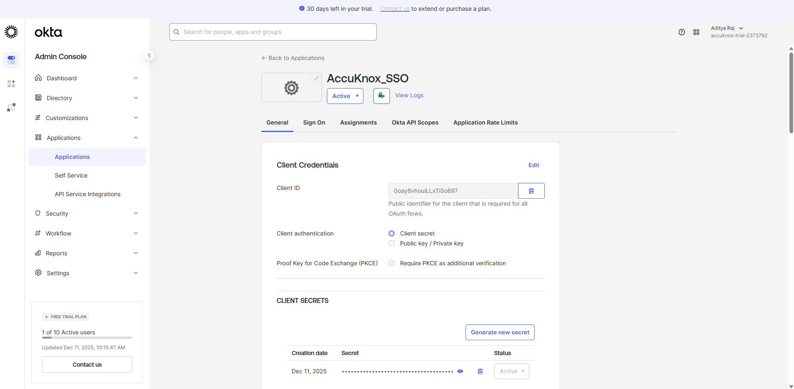The height and width of the screenshot is (389, 794).
Task: Click Generate new secret button
Action: coord(500,332)
